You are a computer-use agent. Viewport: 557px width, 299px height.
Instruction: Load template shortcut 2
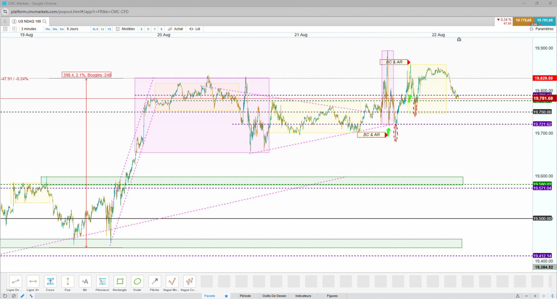point(141,29)
